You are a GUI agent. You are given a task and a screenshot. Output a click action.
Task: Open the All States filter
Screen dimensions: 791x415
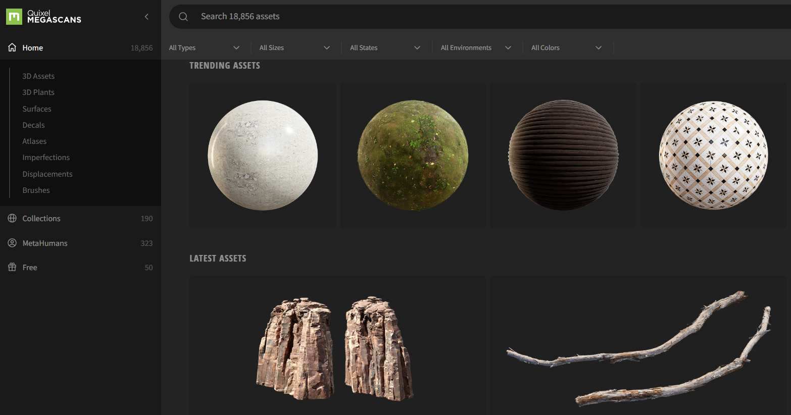coord(385,47)
